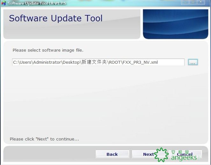Click the 'Please click "Next" to continue...' message
Screen dimensions: 211x165
point(44,139)
